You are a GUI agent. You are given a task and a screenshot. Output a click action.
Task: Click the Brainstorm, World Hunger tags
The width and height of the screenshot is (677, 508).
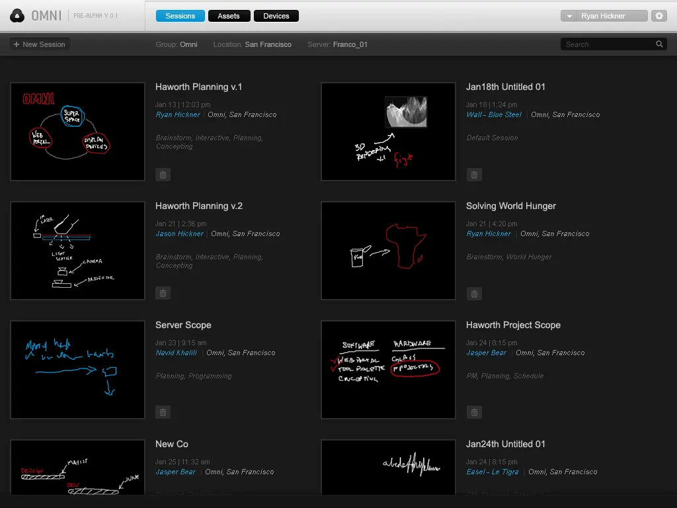click(509, 257)
